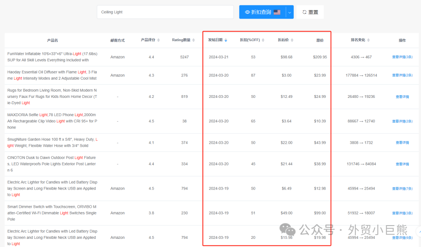Click the 重置 reset button

pyautogui.click(x=310, y=12)
